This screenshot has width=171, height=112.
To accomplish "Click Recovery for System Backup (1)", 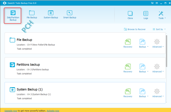I will coord(128,93).
